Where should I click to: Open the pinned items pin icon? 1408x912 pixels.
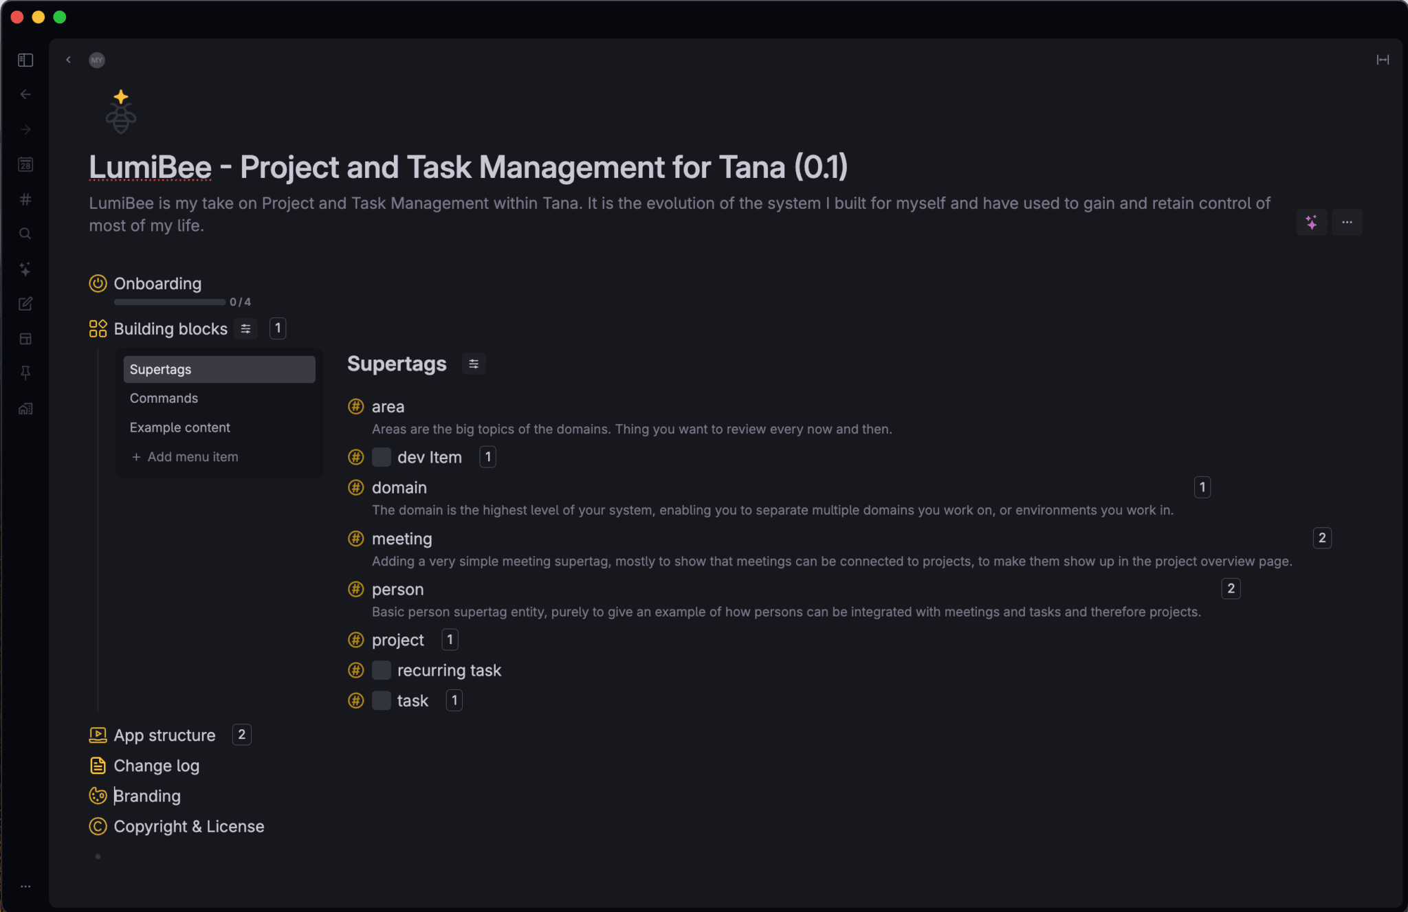pyautogui.click(x=25, y=373)
